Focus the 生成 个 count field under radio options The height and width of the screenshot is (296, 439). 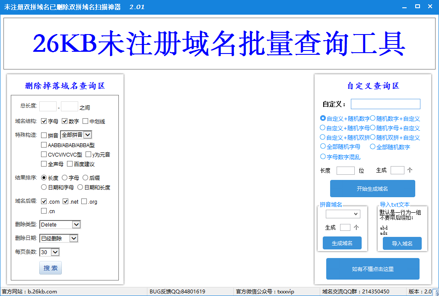(397, 170)
